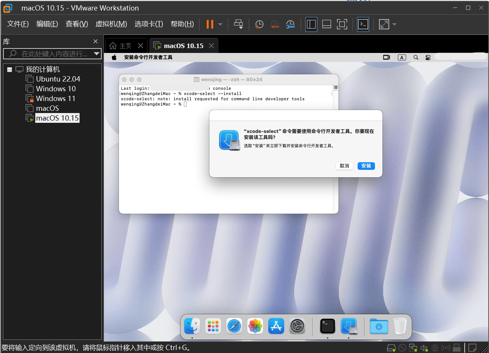
Task: Open System Preferences from the Dock
Action: [297, 326]
